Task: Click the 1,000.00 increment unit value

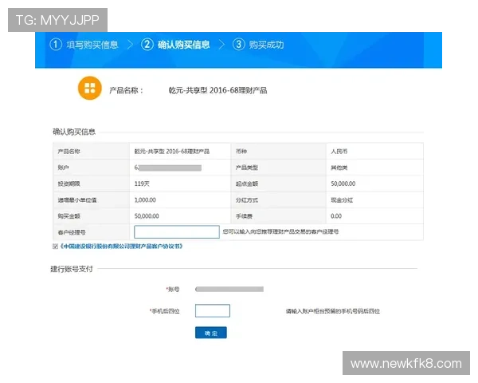Action: (x=145, y=199)
